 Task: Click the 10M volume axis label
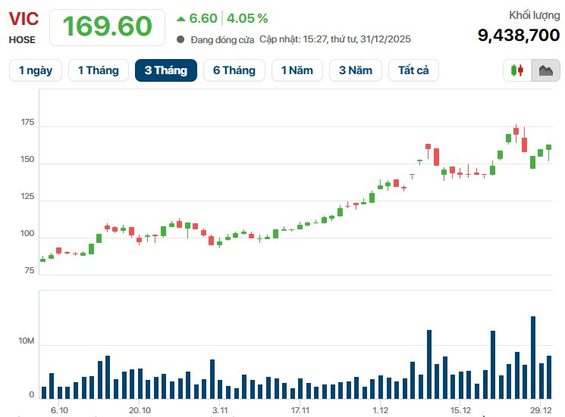tap(27, 343)
